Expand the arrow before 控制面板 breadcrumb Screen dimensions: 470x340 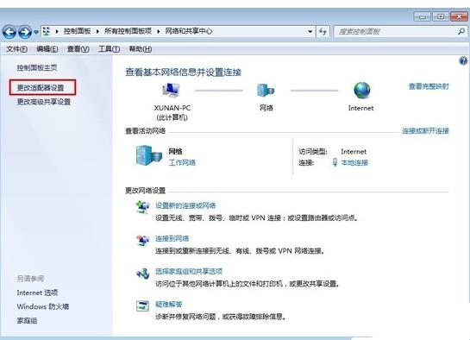56,31
